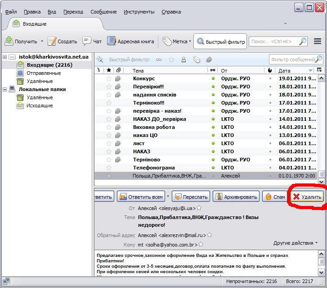Click the Переслать forward button
Image resolution: width=327 pixels, height=288 pixels.
pos(191,197)
